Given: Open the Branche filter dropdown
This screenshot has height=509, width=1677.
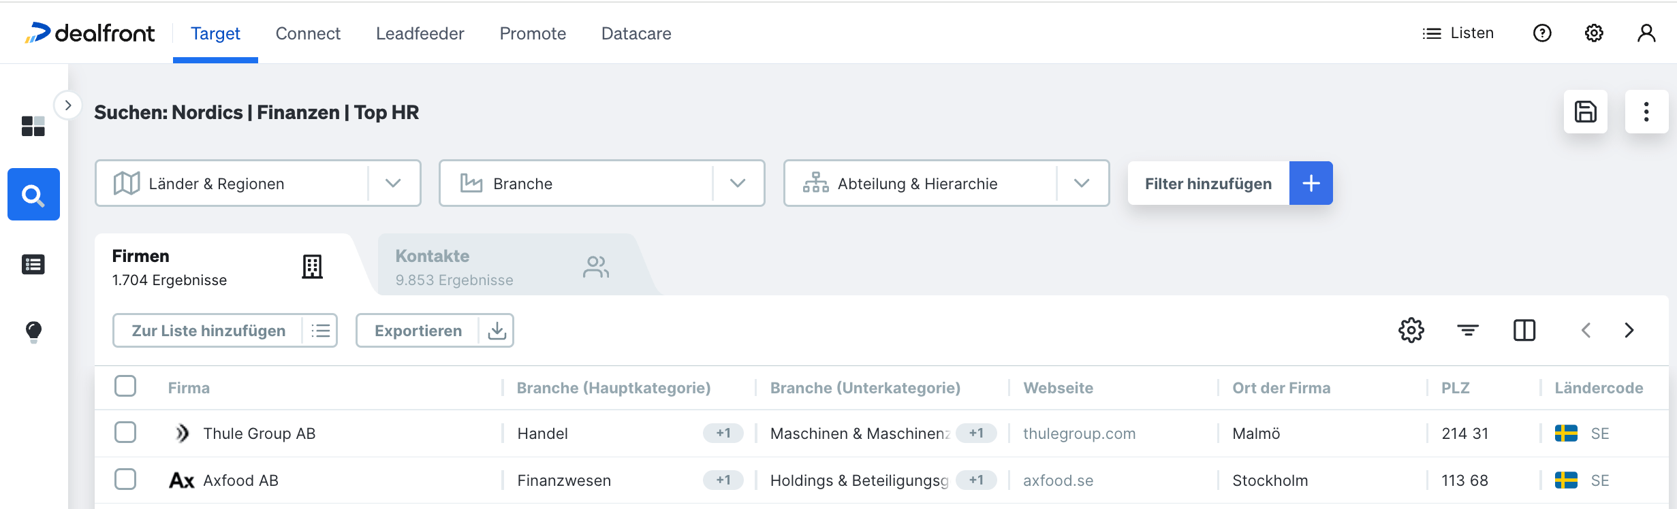Looking at the screenshot, I should (x=602, y=183).
